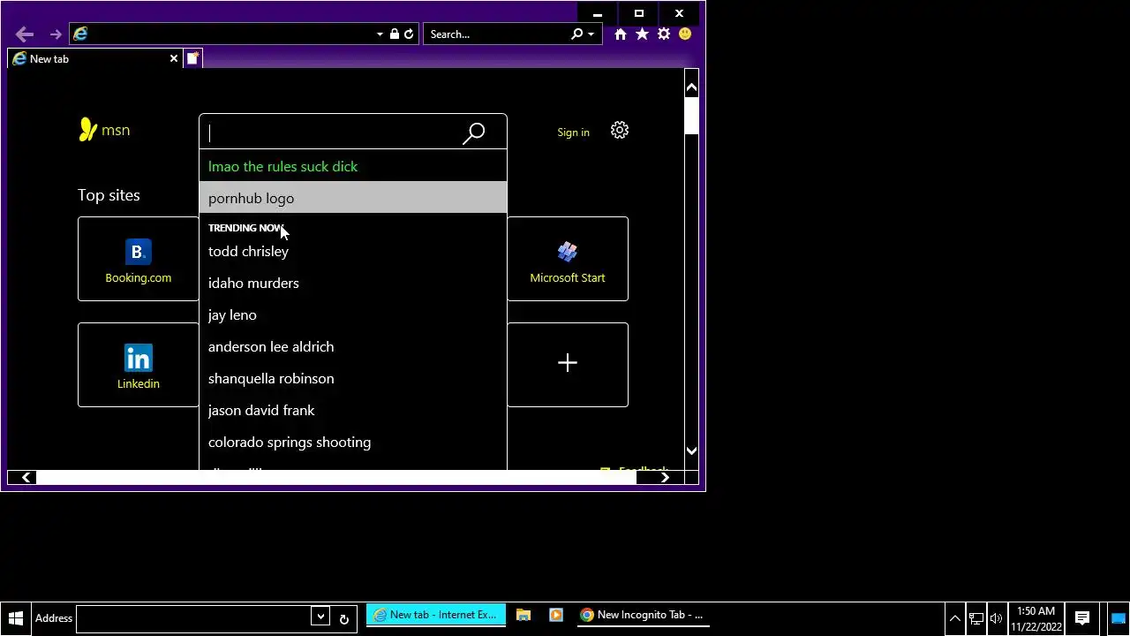Screen dimensions: 1130x636
Task: Click the forward navigation arrow
Action: 56,34
